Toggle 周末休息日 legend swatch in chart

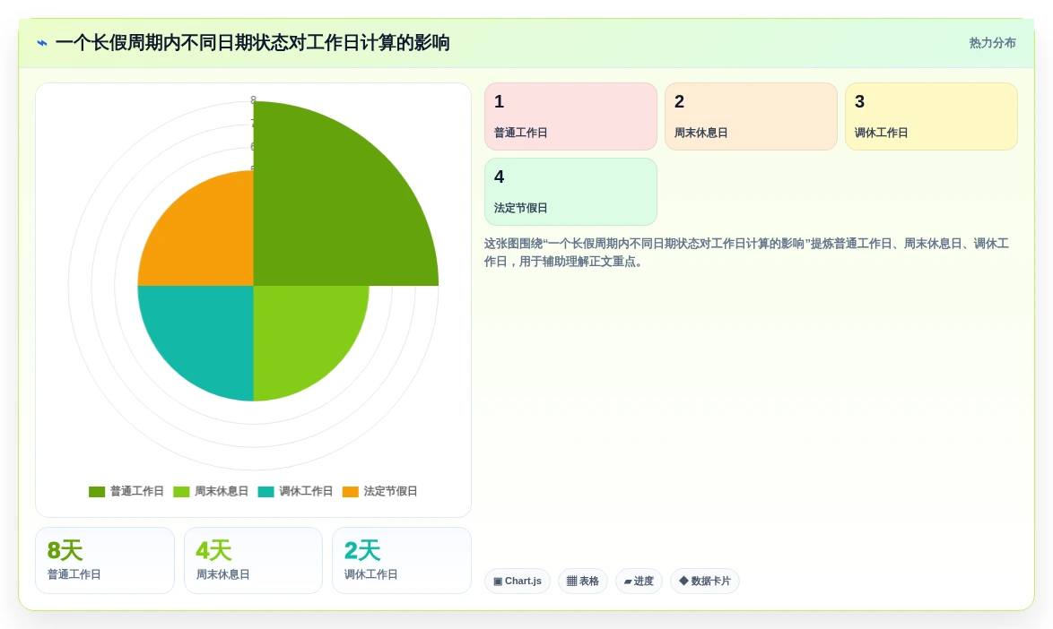(x=181, y=492)
